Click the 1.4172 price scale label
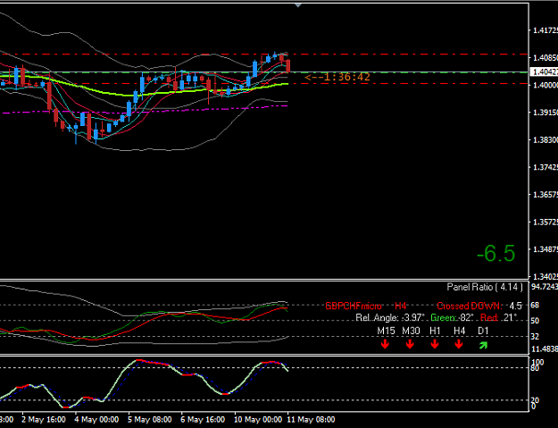 click(545, 30)
